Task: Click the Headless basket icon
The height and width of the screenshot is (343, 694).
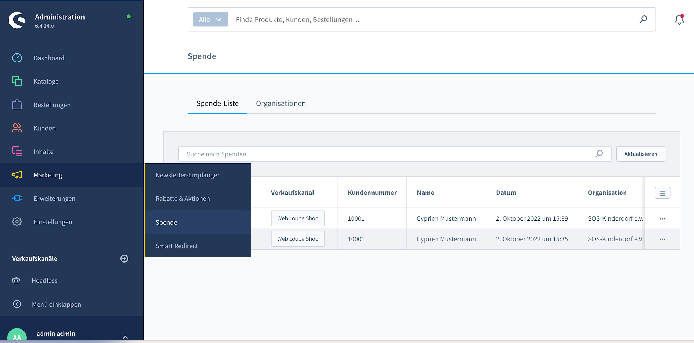Action: click(16, 280)
